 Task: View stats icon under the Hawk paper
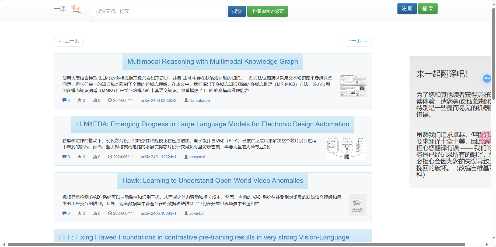95,213
